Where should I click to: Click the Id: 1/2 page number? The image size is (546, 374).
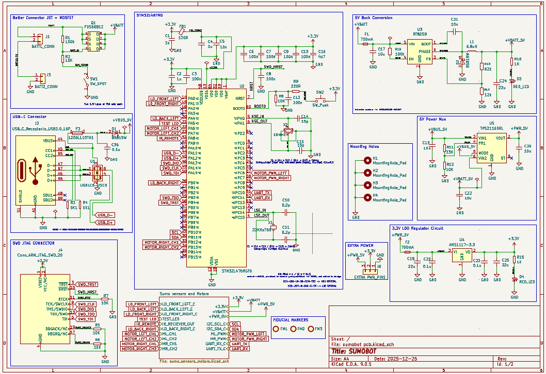(505, 364)
